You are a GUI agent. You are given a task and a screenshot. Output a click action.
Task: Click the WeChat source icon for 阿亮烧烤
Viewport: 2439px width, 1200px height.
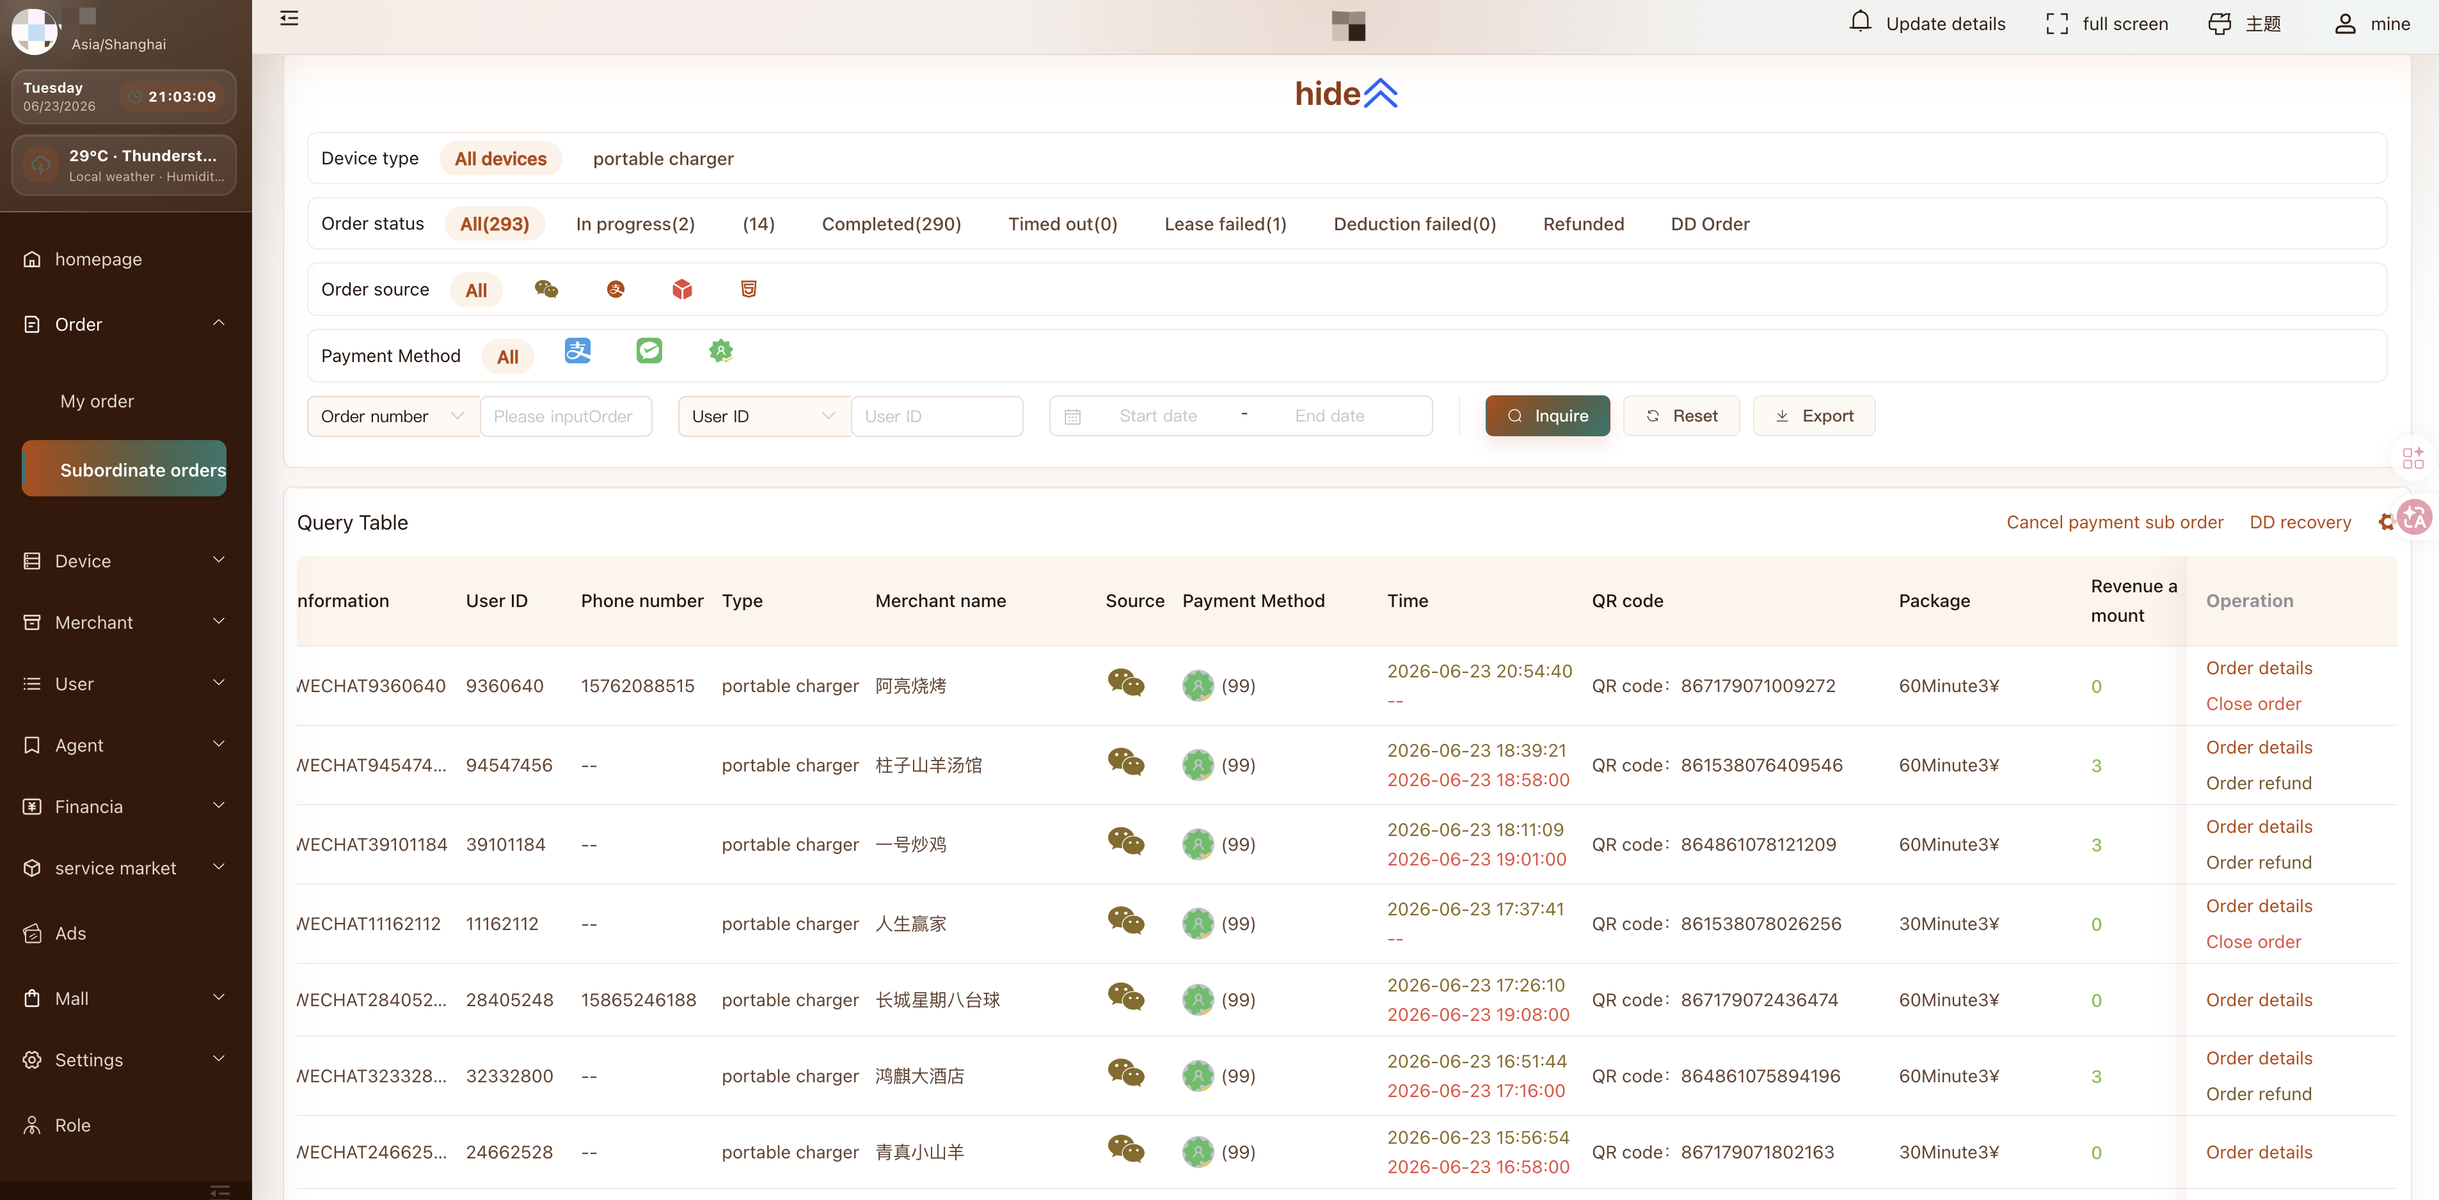pyautogui.click(x=1125, y=683)
